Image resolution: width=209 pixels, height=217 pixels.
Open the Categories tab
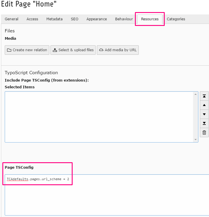tap(176, 19)
